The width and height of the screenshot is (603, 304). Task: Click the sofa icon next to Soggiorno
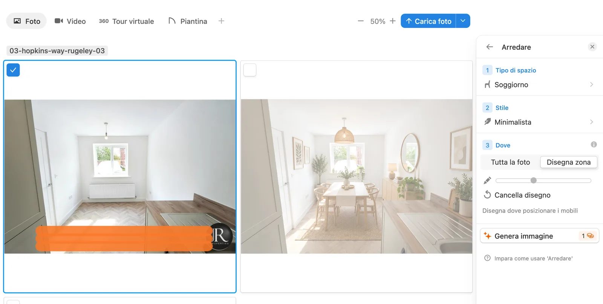[x=487, y=84]
